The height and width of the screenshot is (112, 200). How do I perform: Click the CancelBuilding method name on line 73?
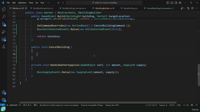pyautogui.click(x=59, y=47)
